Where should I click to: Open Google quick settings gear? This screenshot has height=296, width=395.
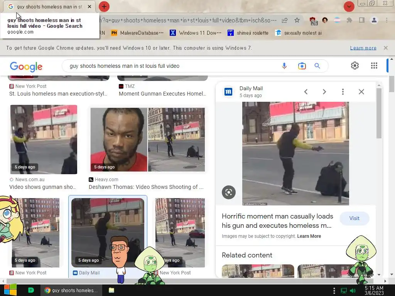point(355,66)
